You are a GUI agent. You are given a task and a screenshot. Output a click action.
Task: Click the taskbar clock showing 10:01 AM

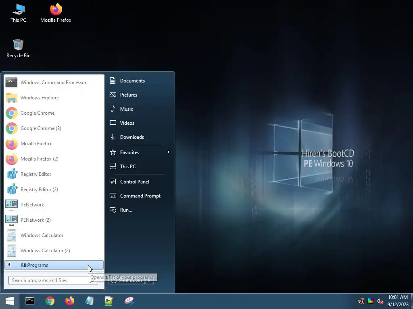click(398, 301)
